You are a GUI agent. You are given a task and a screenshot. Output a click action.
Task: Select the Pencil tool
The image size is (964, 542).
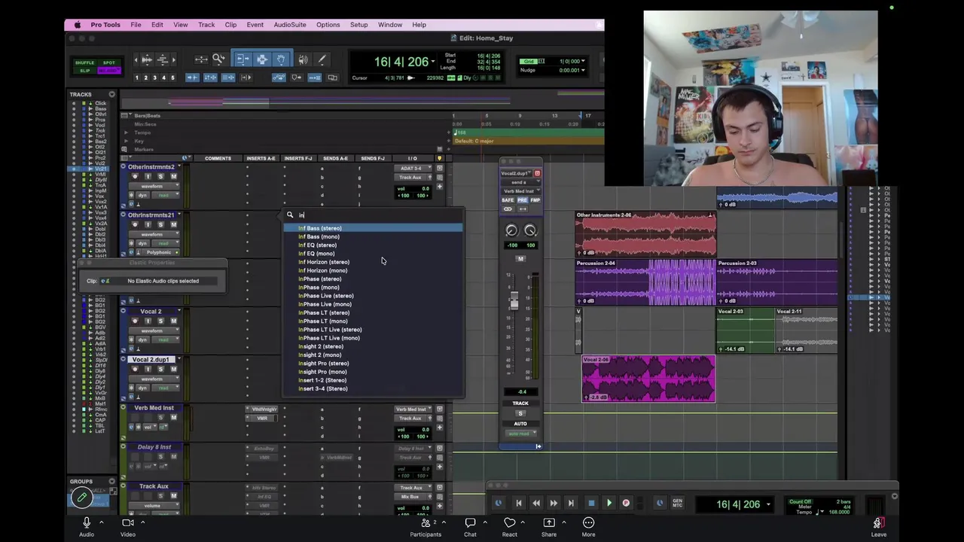coord(322,59)
